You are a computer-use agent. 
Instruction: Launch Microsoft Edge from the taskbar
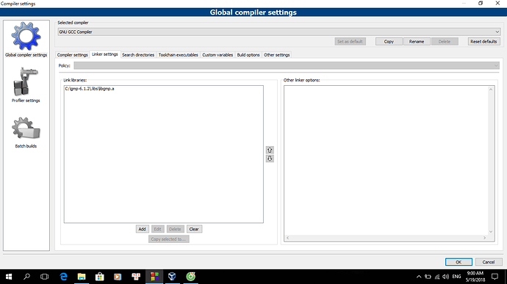(64, 277)
